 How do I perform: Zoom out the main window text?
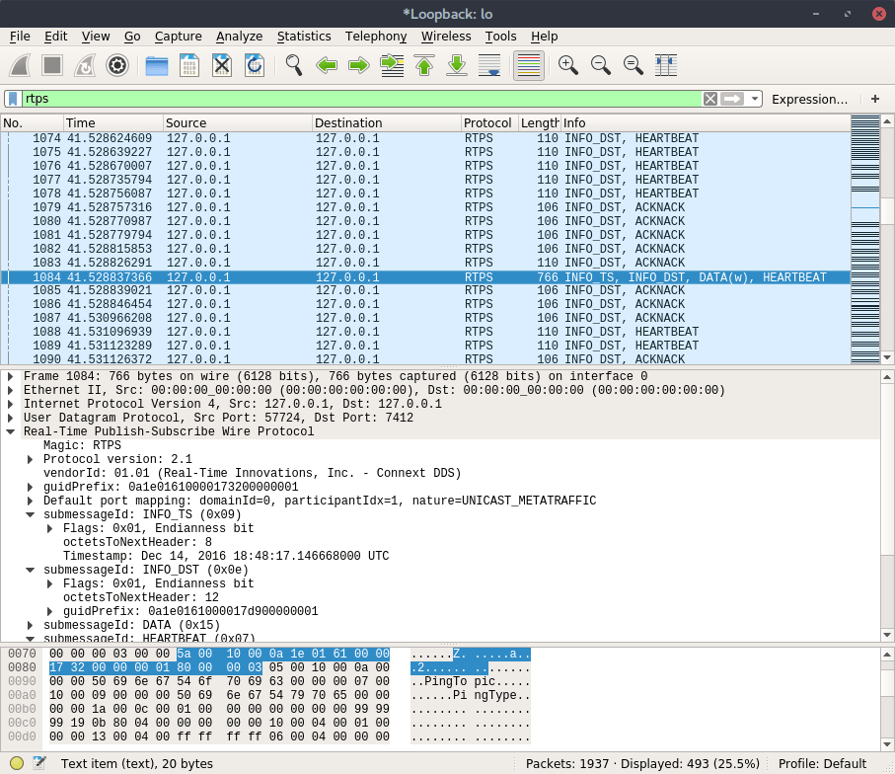[601, 65]
